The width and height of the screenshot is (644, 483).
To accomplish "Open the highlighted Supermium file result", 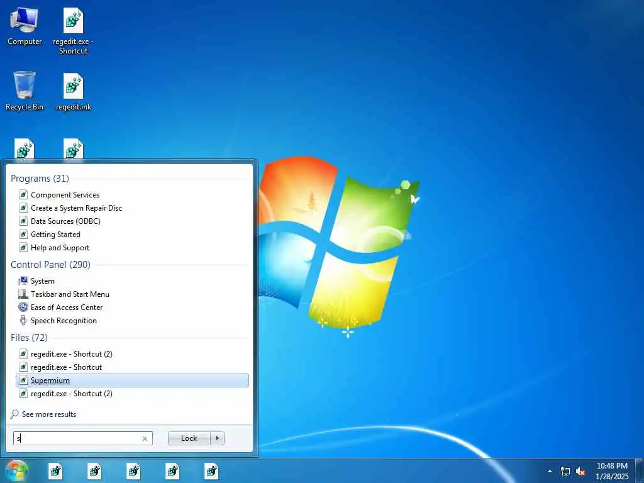I will pos(132,380).
